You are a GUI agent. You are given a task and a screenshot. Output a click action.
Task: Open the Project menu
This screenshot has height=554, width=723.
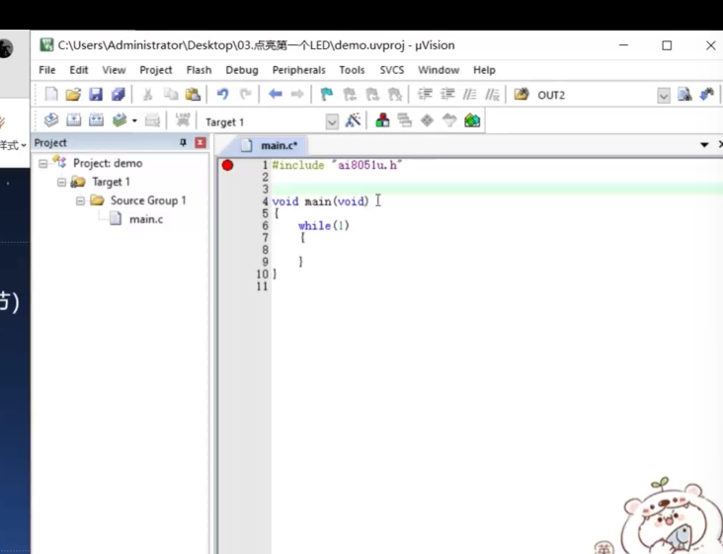coord(156,70)
